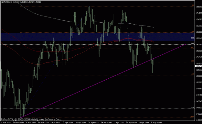Click the white 50.0 Fibonacci level label
202x124 pixels.
[x=193, y=44]
